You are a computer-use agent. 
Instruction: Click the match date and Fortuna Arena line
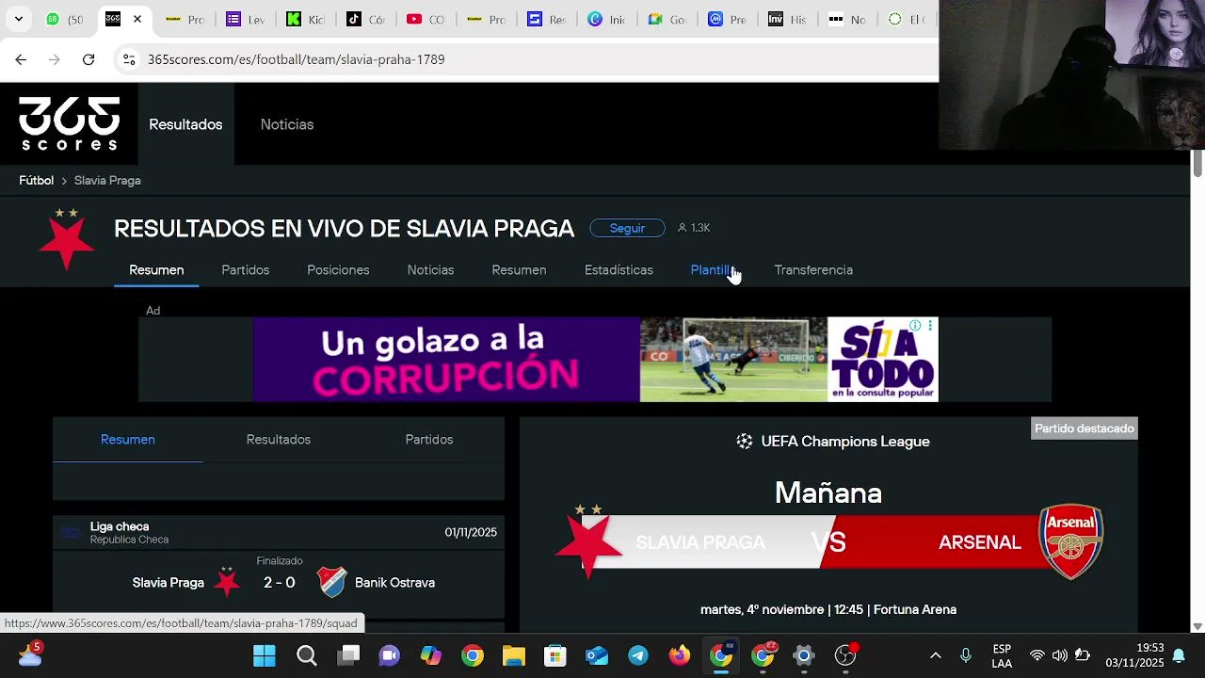(x=828, y=610)
